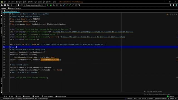Open the Terminal tool window tab
The image size is (178, 100).
click(36, 96)
